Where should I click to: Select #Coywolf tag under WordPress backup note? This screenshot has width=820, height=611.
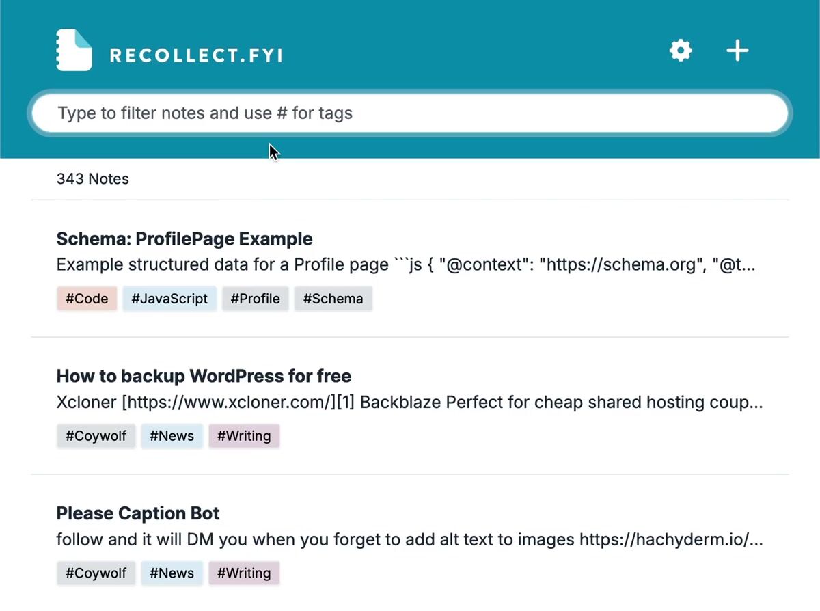pyautogui.click(x=96, y=436)
